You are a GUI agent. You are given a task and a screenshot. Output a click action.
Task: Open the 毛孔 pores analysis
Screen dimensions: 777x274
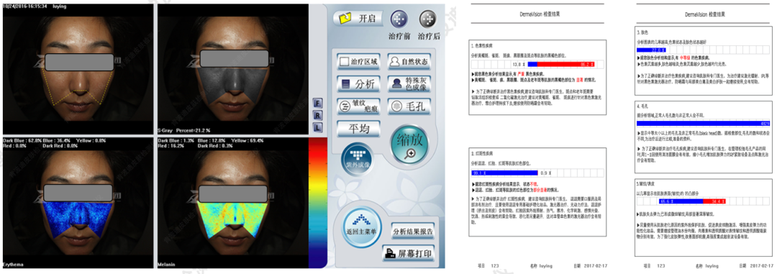click(x=409, y=106)
